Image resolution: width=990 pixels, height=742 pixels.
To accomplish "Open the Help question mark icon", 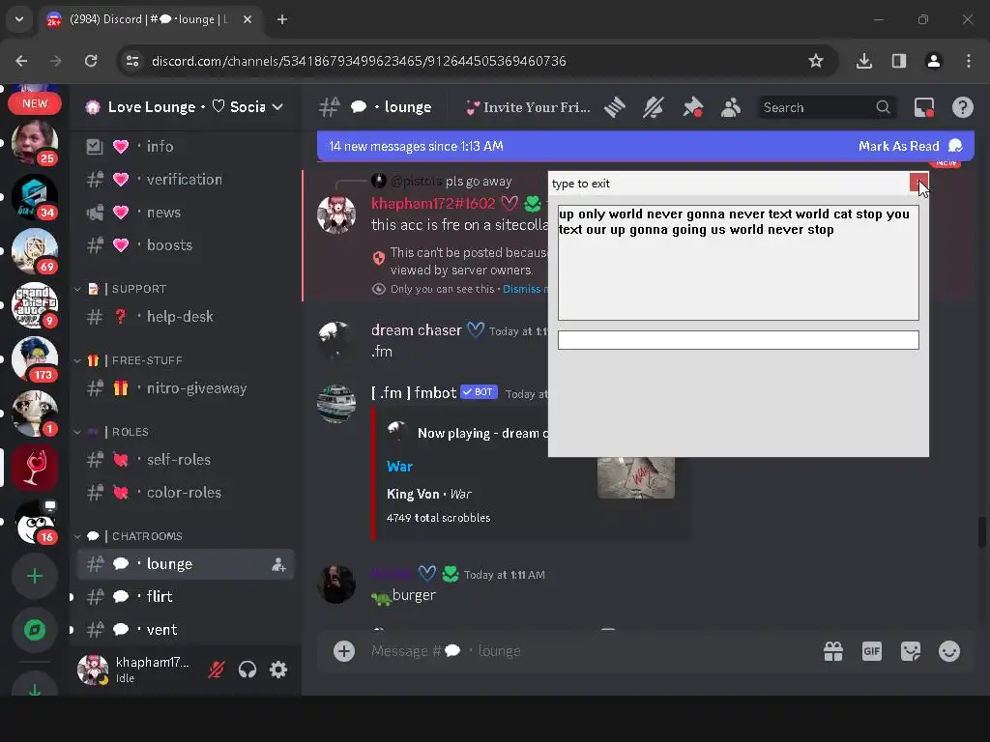I will (x=962, y=107).
